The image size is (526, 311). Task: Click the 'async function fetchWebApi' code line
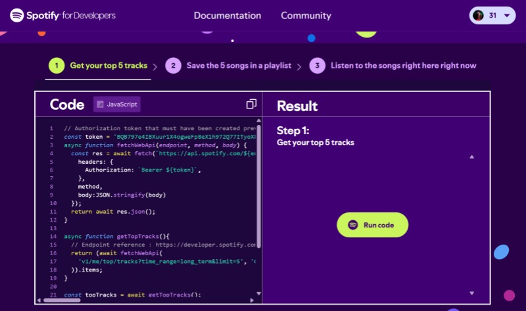click(x=155, y=145)
